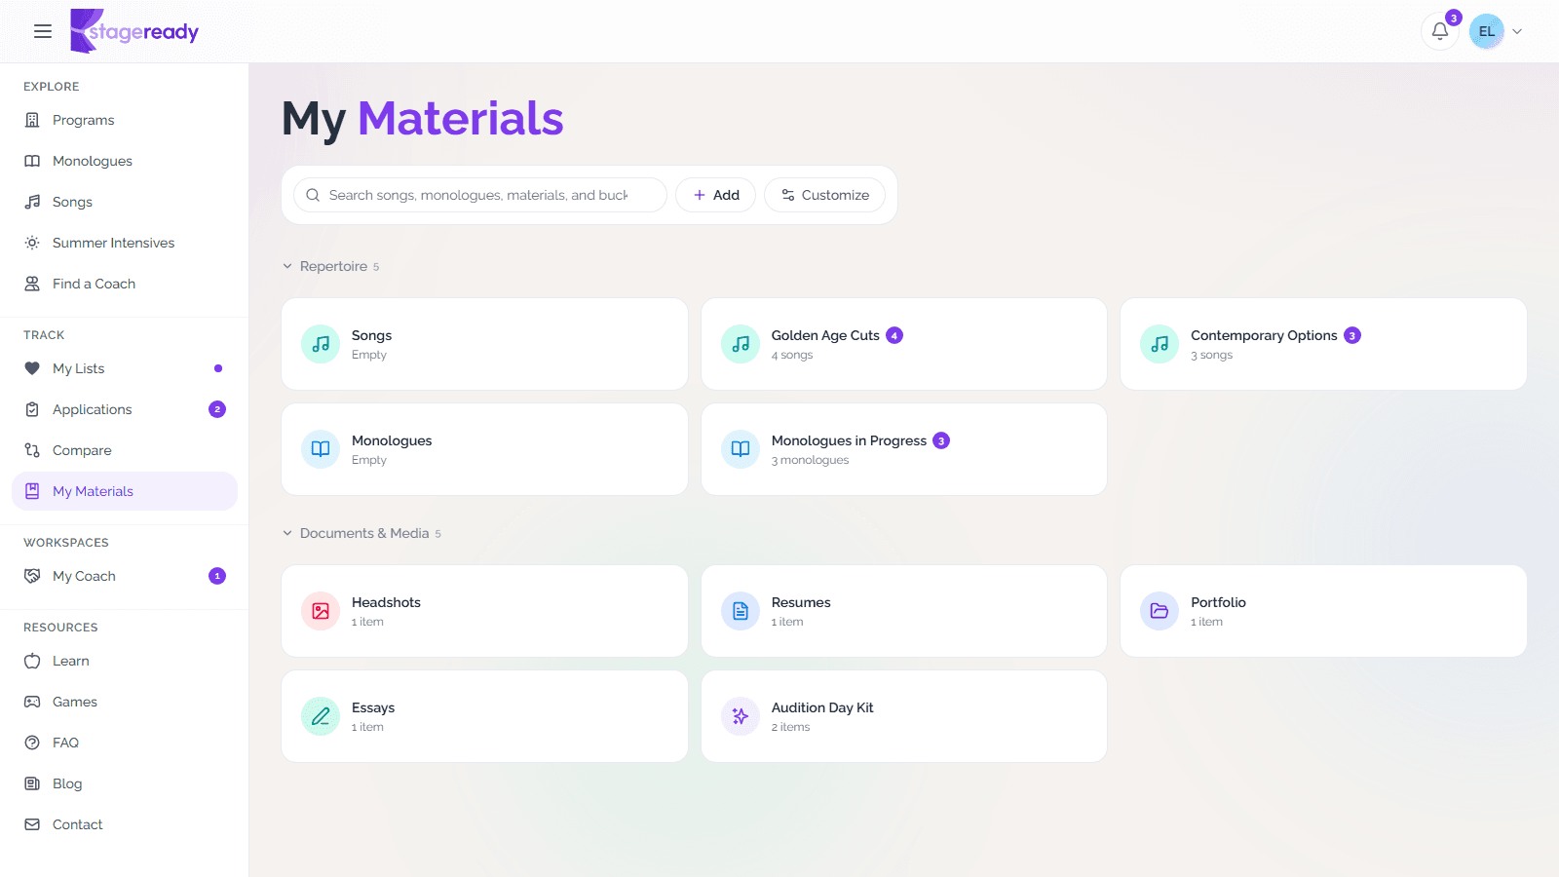
Task: Click the EL profile avatar
Action: click(1487, 31)
